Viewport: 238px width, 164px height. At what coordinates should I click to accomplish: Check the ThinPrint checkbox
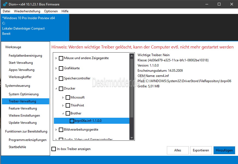tap(68, 105)
